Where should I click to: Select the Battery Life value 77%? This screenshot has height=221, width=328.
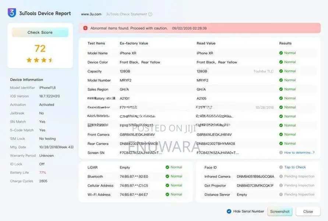[42, 172]
